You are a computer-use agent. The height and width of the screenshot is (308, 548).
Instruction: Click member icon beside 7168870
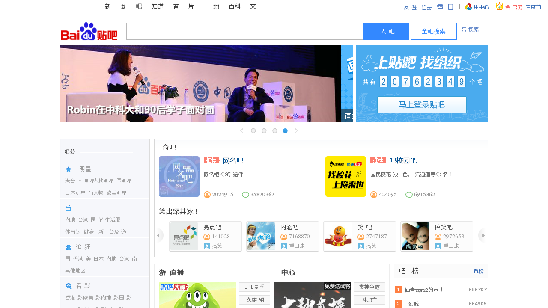coord(284,237)
